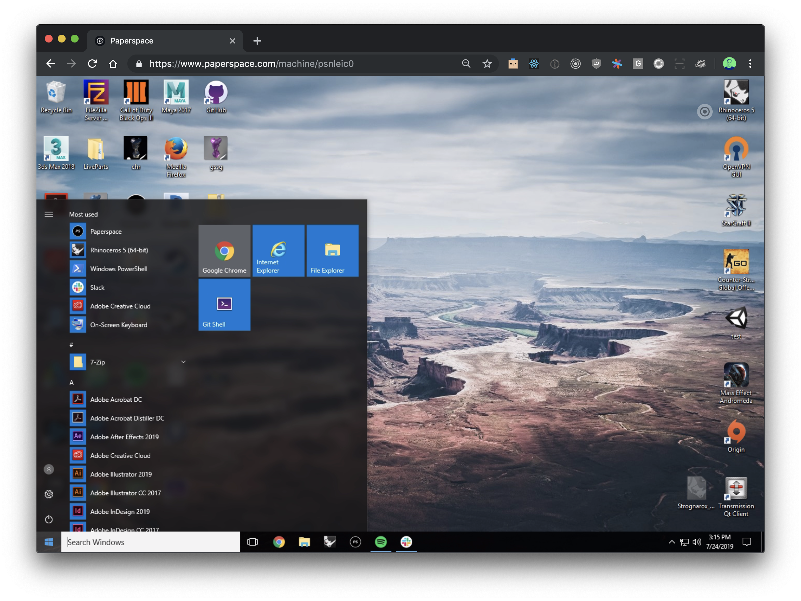Open the Spotify icon in the taskbar
The height and width of the screenshot is (601, 801).
click(381, 542)
